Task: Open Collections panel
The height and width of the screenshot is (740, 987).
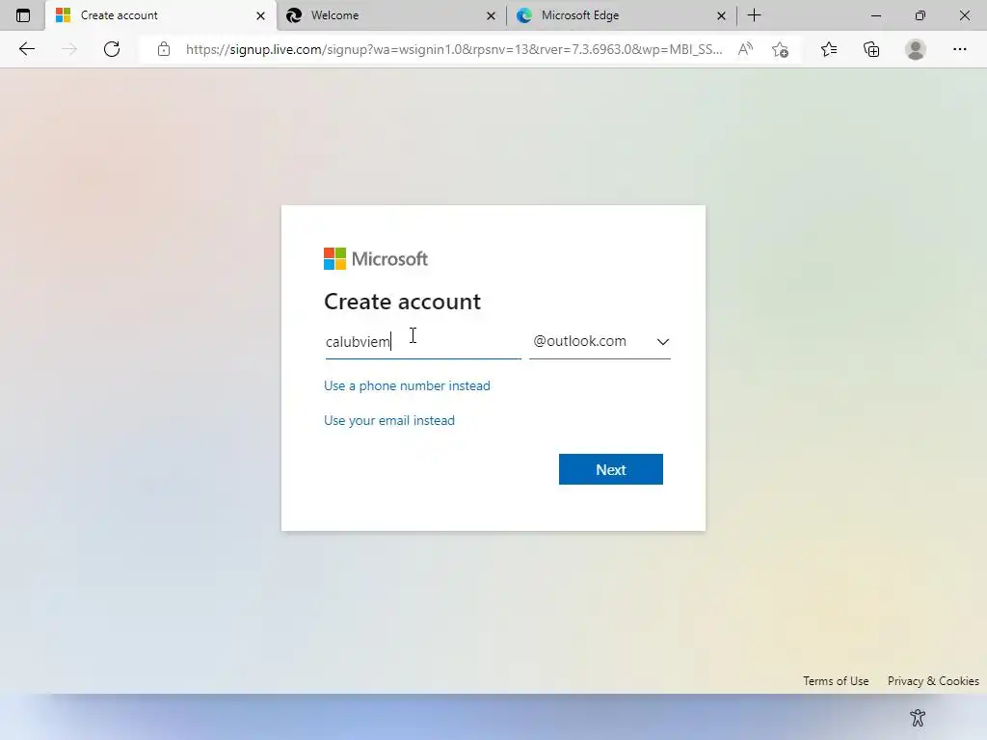Action: tap(871, 49)
